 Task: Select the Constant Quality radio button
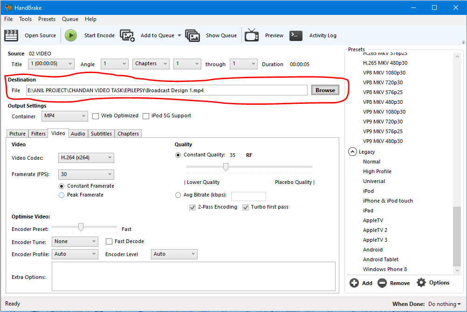pos(178,155)
